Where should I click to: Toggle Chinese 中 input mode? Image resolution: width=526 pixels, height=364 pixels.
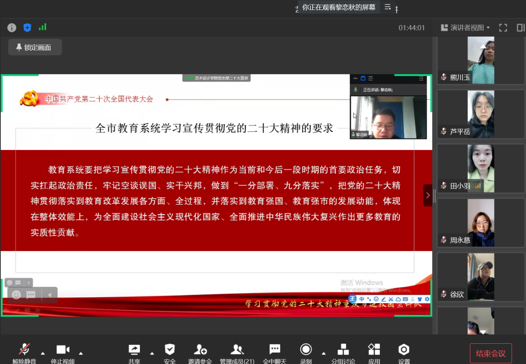tap(362, 299)
